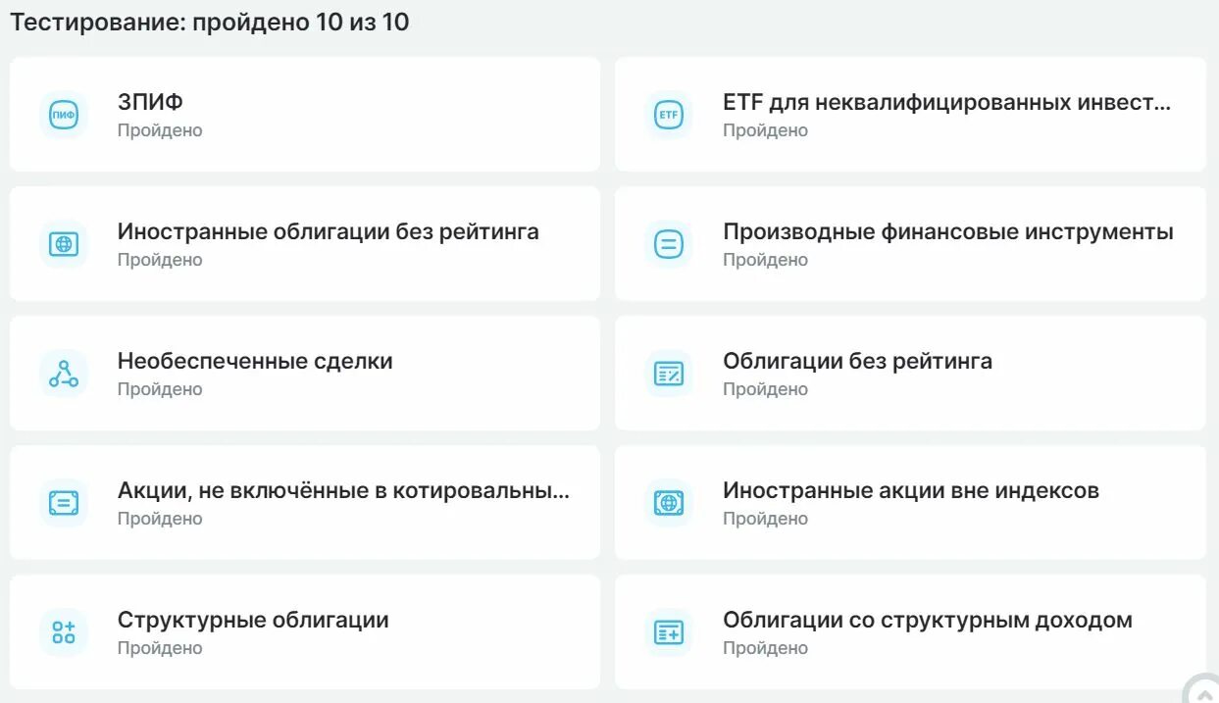
Task: Select the globe icon for Иностранные облигации без рейтинга
Action: (x=64, y=244)
